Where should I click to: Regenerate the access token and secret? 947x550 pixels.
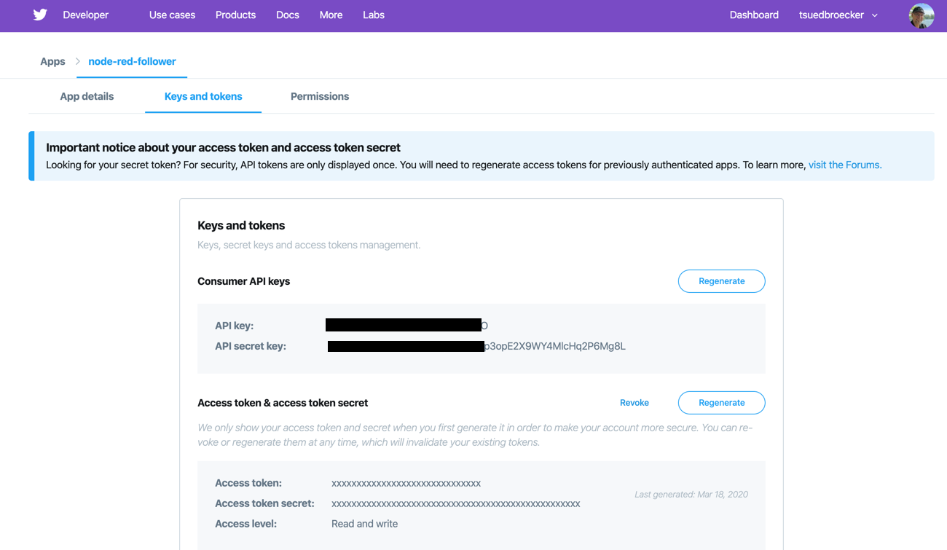[721, 403]
